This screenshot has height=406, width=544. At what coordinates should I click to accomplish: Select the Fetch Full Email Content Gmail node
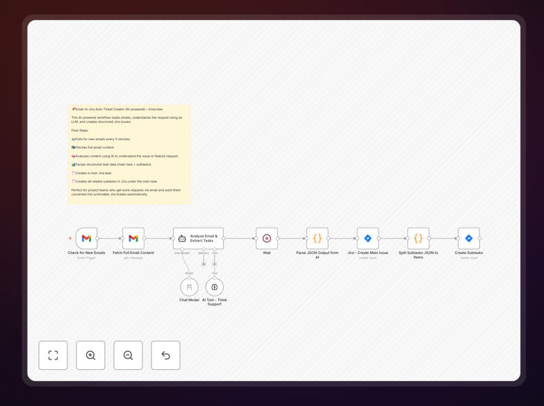133,238
